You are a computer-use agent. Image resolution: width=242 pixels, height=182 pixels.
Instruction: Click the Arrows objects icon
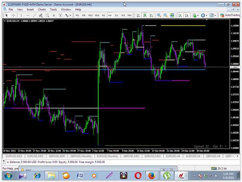67,15
